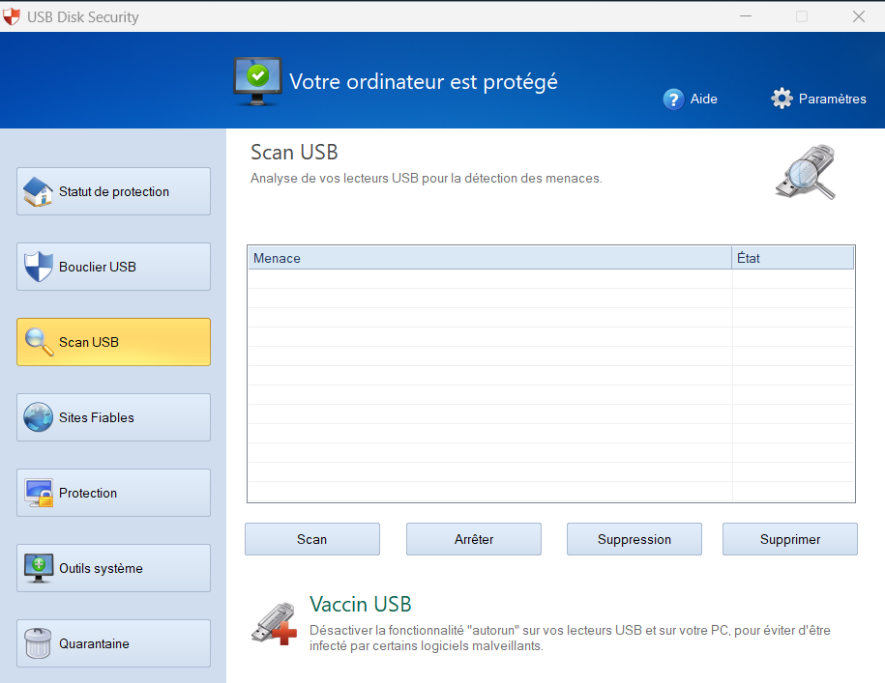Start a scan with the Scan button
Image resolution: width=885 pixels, height=683 pixels.
click(x=311, y=539)
